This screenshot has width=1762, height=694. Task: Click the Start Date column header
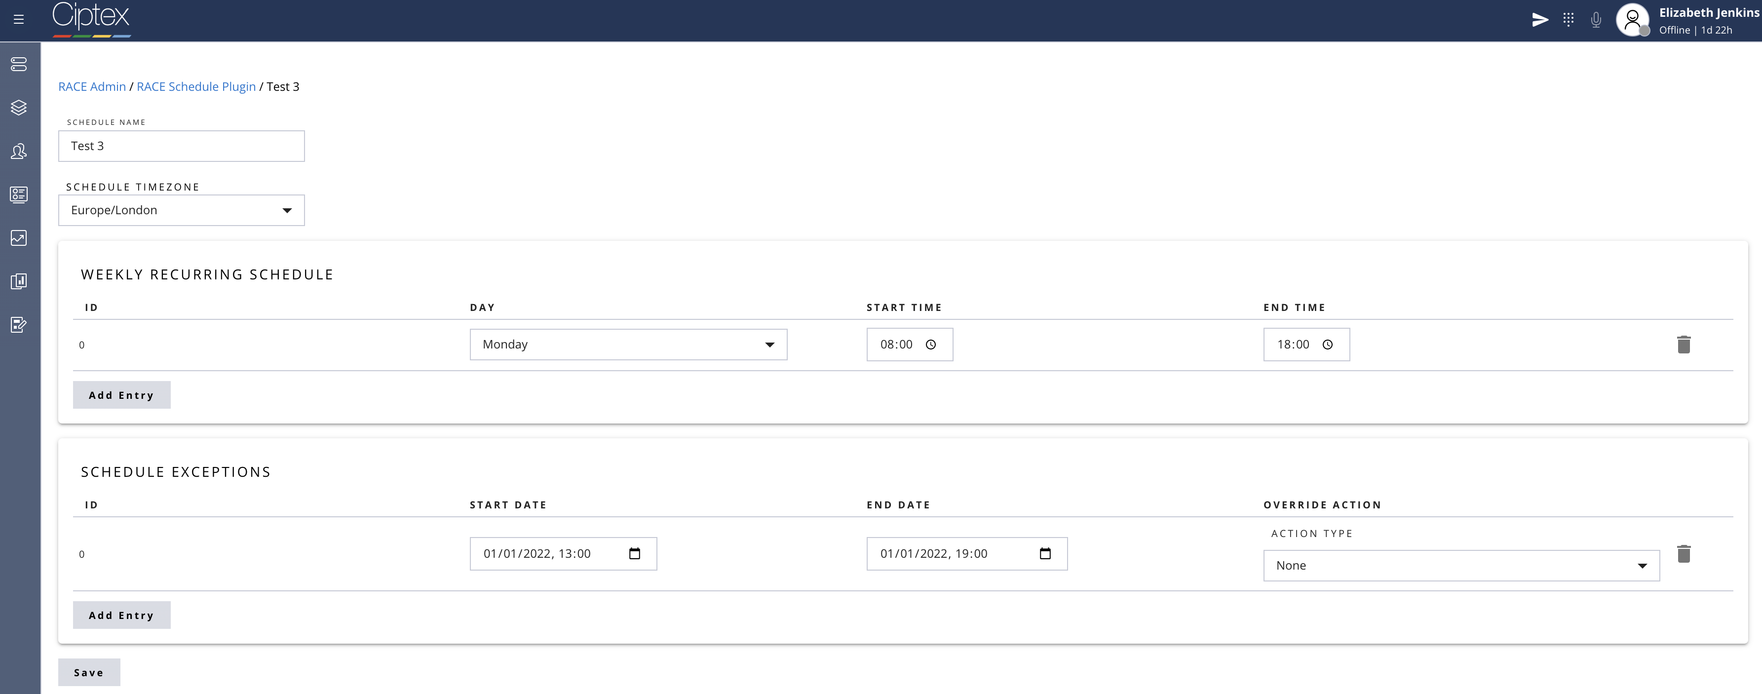(x=508, y=505)
